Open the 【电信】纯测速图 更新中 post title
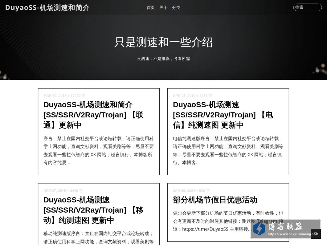The width and height of the screenshot is (327, 245). [223, 115]
